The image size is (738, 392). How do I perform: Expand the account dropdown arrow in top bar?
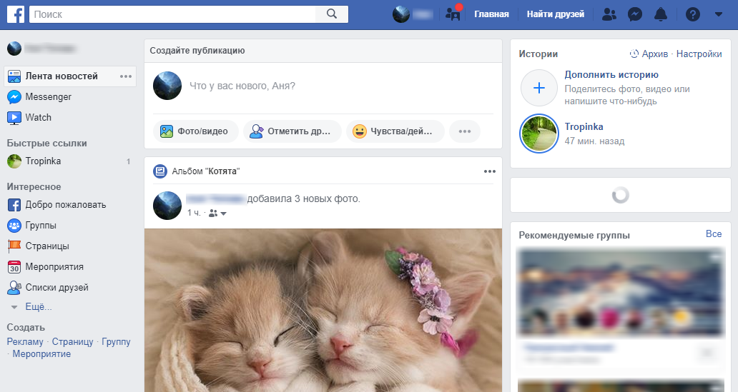718,14
